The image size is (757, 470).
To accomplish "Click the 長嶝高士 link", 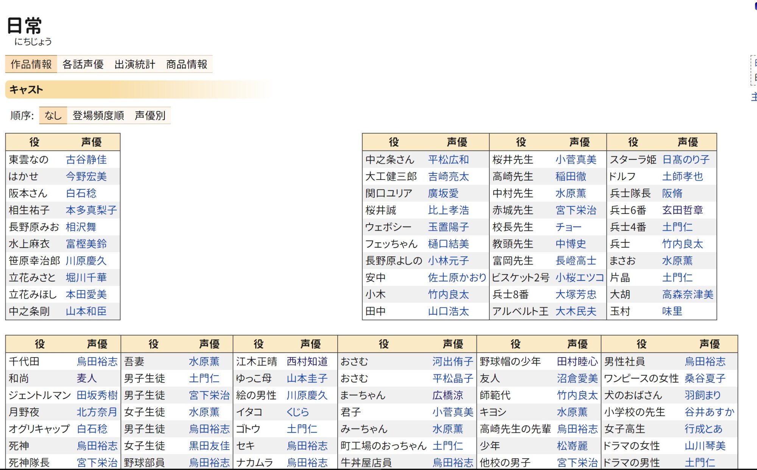I will tap(576, 261).
